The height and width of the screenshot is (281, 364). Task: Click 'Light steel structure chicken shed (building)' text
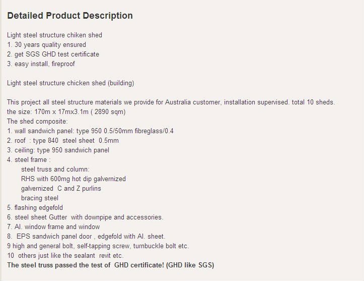70,83
